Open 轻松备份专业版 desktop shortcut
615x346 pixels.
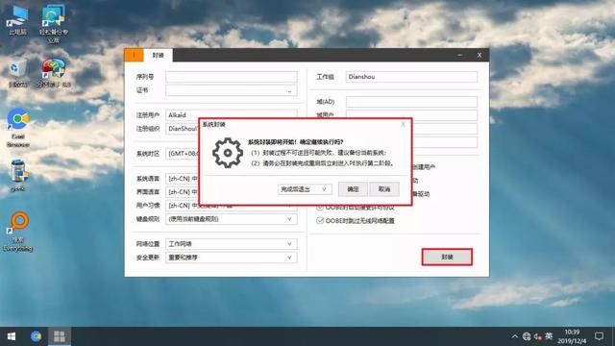pos(54,23)
